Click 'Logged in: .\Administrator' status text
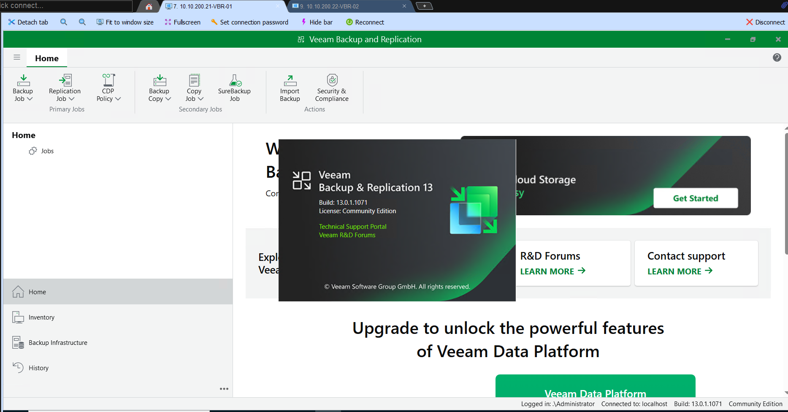 tap(558, 404)
